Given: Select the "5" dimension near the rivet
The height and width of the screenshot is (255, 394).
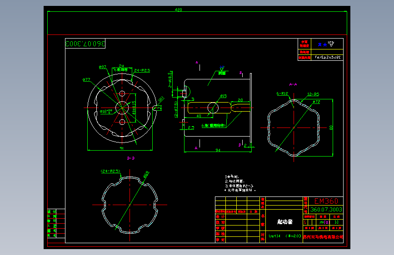Looking at the screenshot, I should (193, 99).
